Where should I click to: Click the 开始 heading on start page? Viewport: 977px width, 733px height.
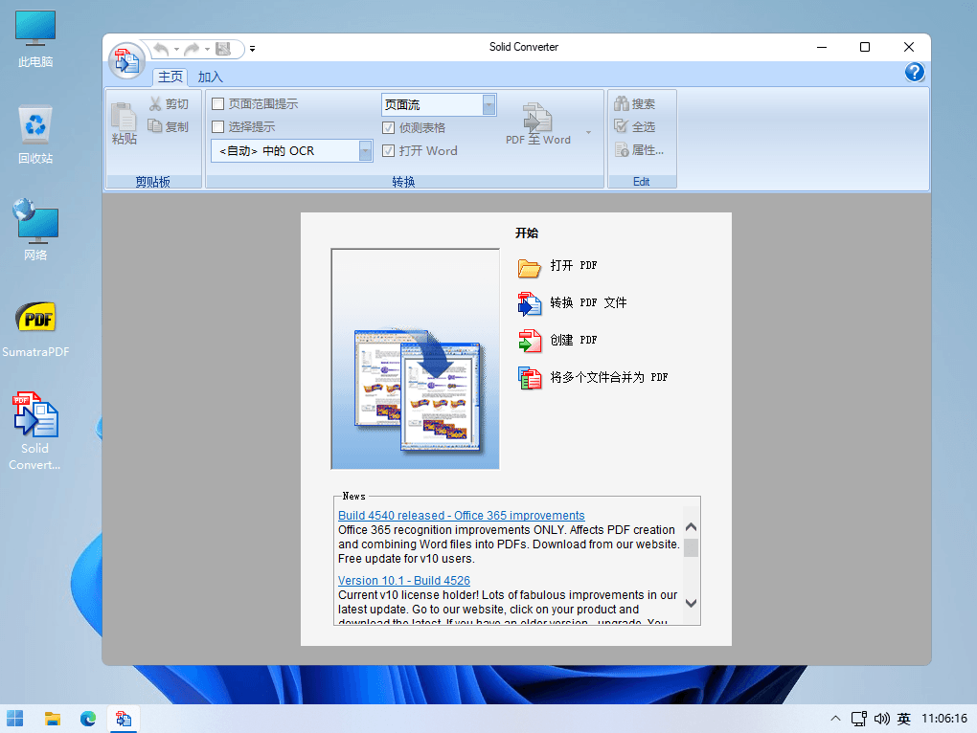pos(527,233)
